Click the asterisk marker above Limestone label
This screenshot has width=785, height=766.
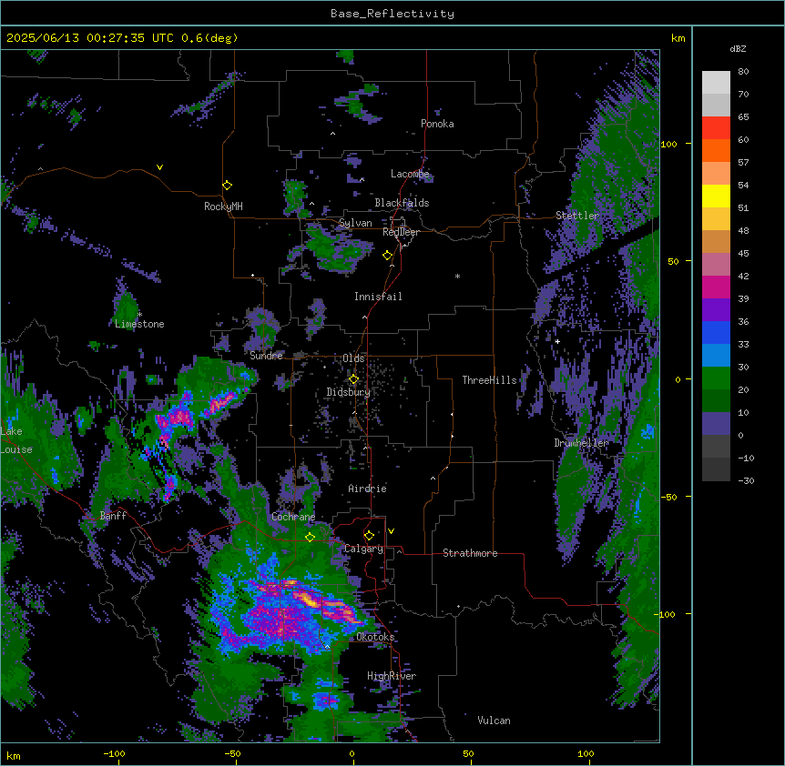tap(140, 315)
